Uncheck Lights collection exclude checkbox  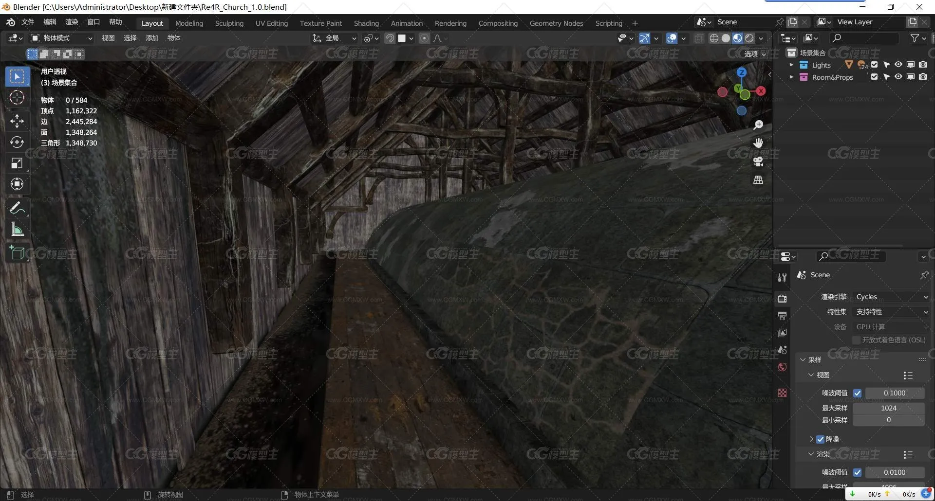pos(874,65)
